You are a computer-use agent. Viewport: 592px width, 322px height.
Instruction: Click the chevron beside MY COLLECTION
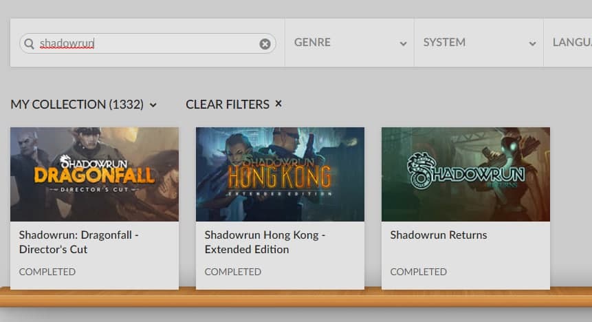point(153,105)
